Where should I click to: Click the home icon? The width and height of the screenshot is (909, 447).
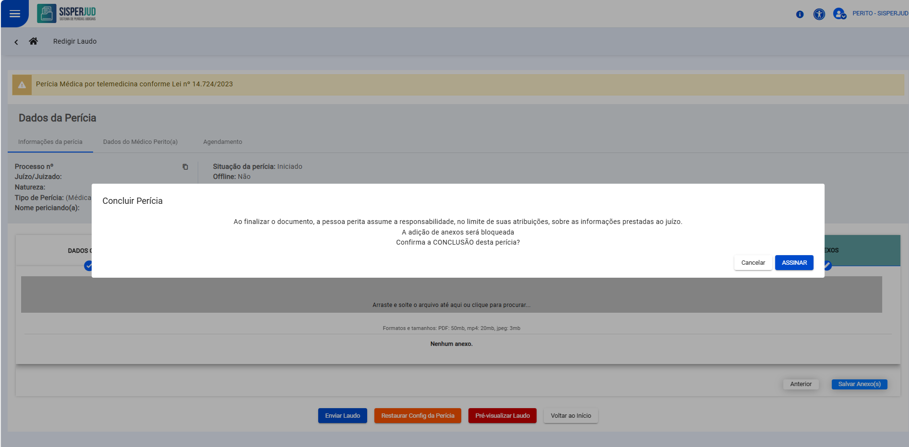click(33, 41)
